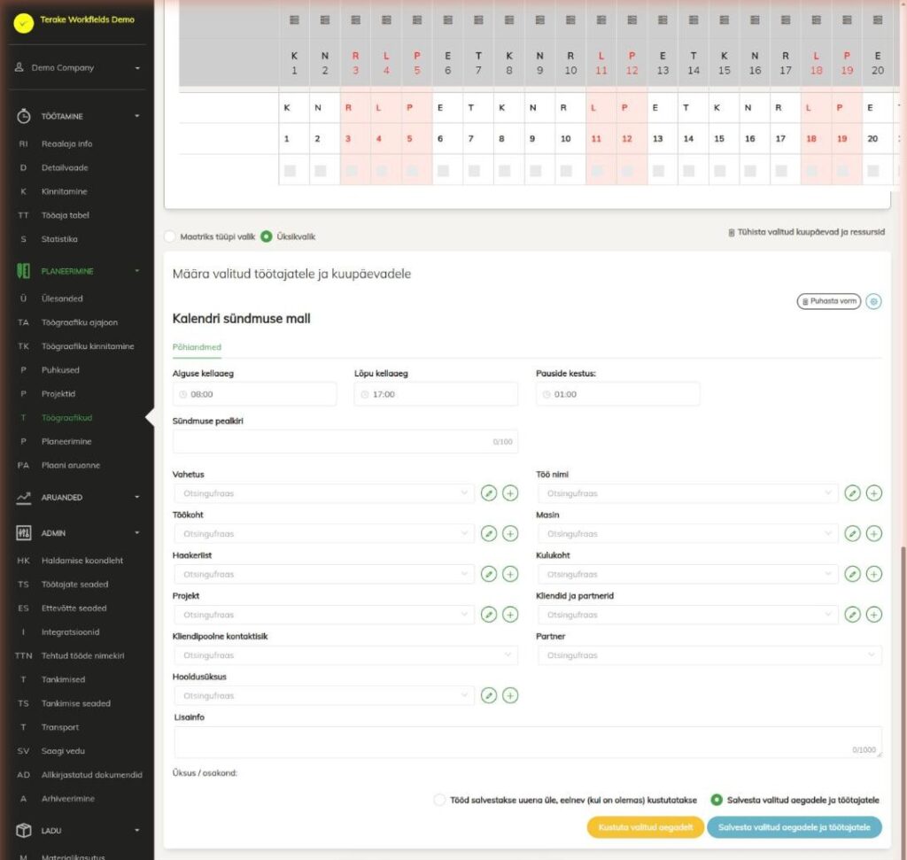Image resolution: width=907 pixels, height=860 pixels.
Task: Select Üksikvalik radio button
Action: point(266,236)
